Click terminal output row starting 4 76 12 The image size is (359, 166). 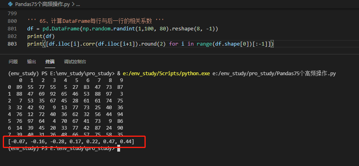tap(66, 114)
